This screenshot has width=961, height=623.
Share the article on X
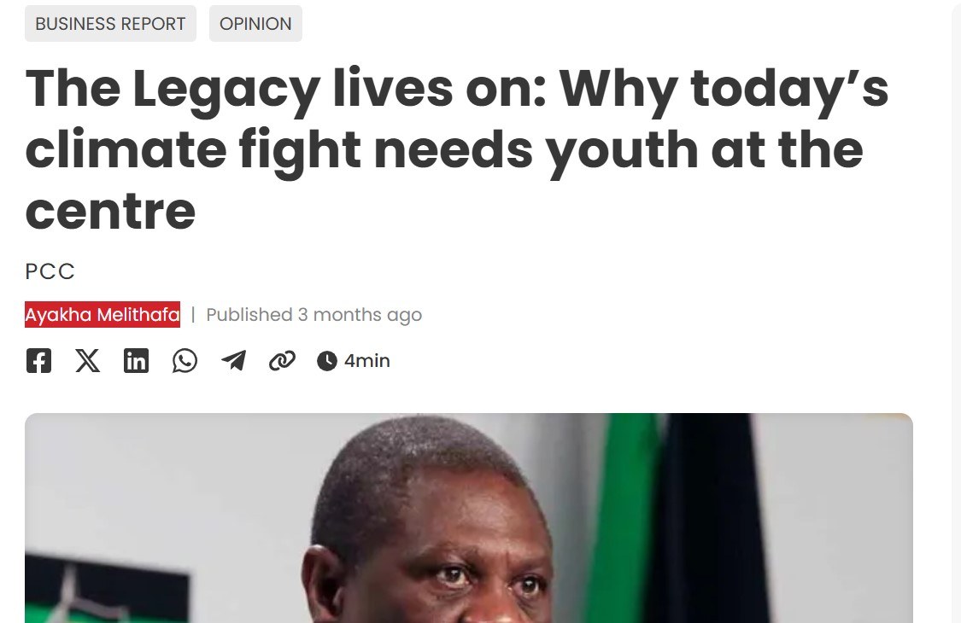[x=88, y=361]
